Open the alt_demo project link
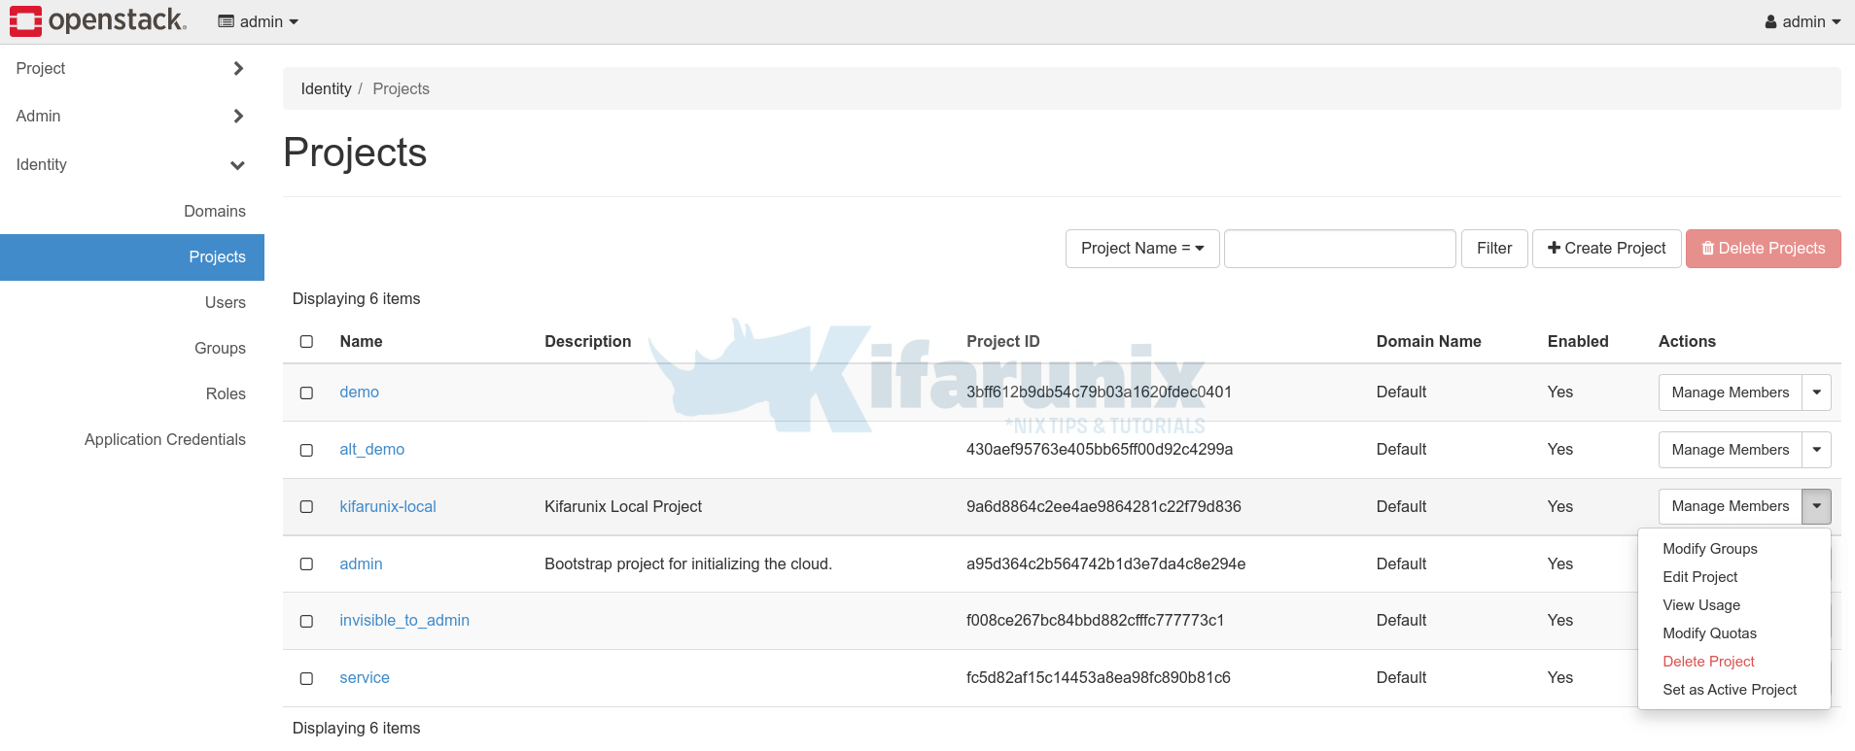Image resolution: width=1855 pixels, height=751 pixels. 371,449
